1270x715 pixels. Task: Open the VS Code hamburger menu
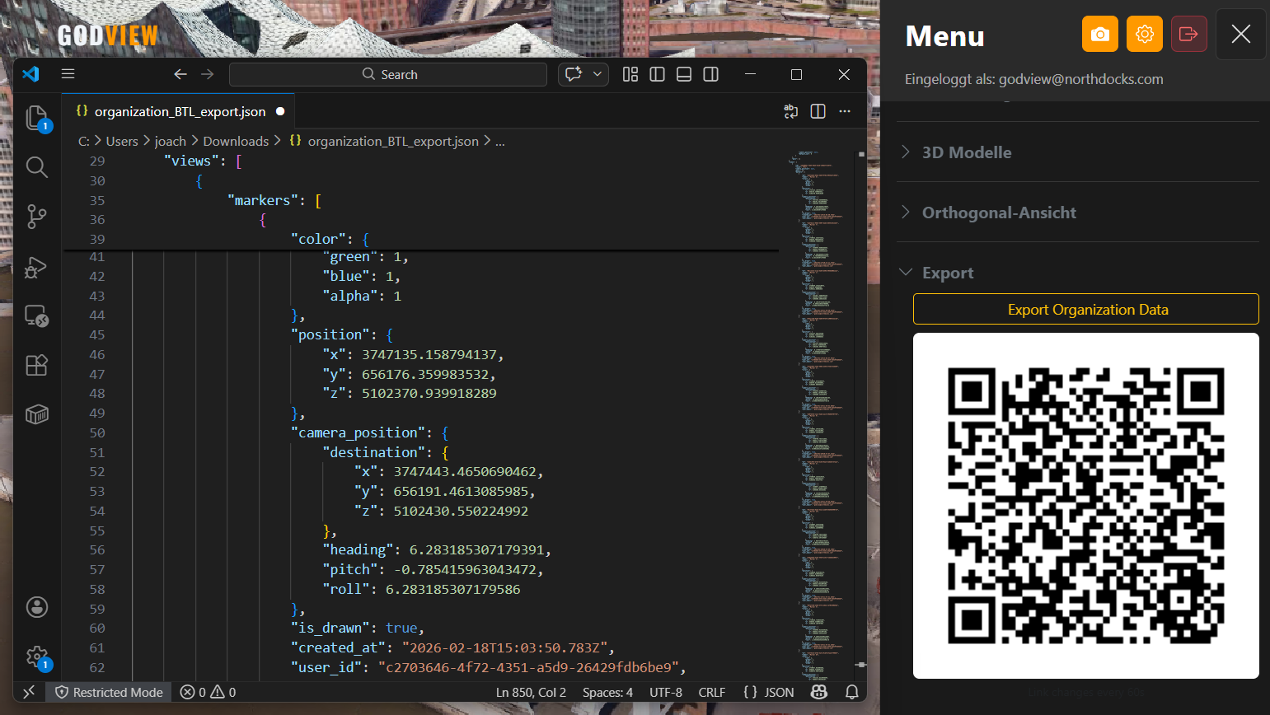[x=68, y=73]
